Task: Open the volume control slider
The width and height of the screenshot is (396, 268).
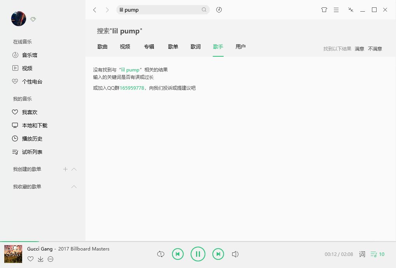Action: pos(235,254)
